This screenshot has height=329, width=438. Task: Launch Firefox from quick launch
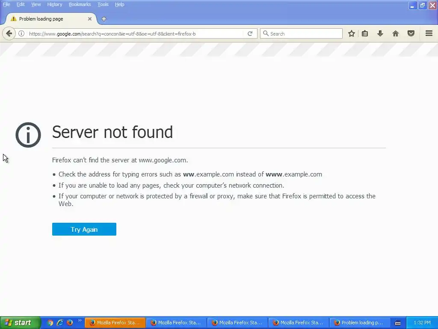coord(70,323)
